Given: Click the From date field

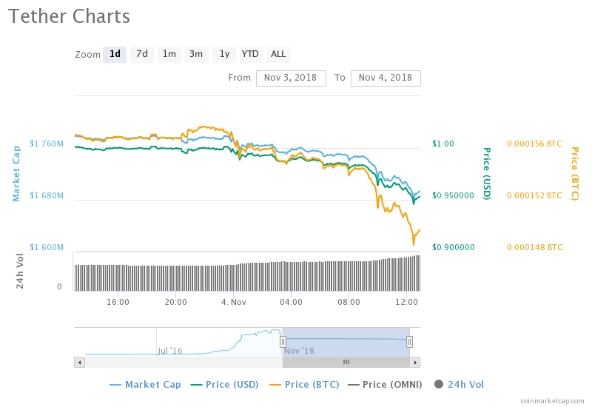Looking at the screenshot, I should pos(291,78).
